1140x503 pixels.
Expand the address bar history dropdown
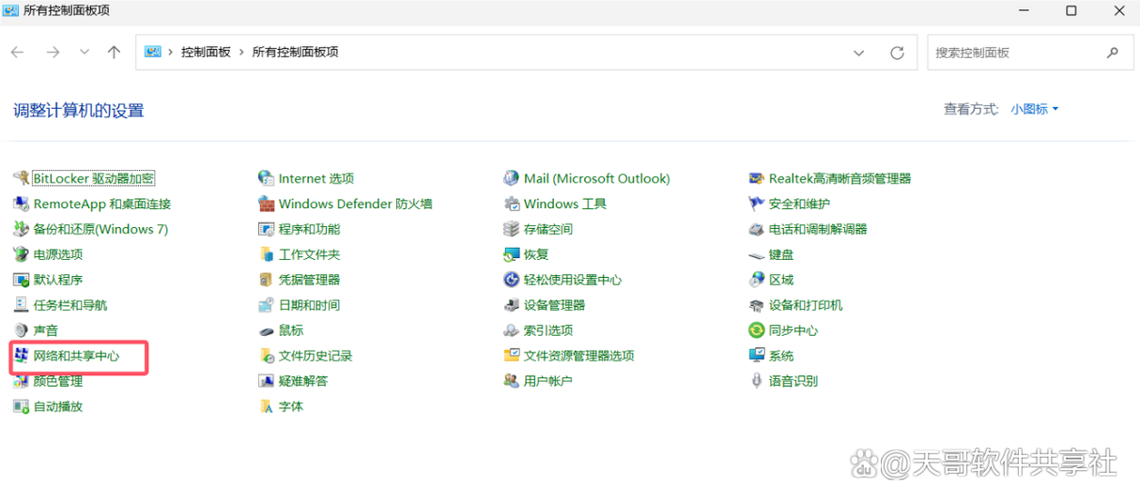click(858, 53)
